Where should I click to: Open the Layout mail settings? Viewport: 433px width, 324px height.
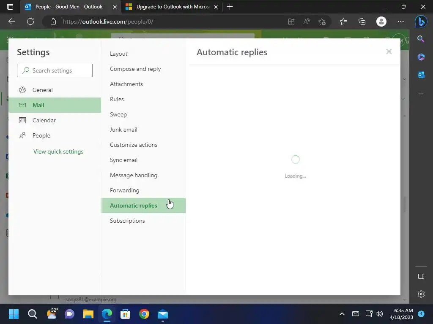143,54
